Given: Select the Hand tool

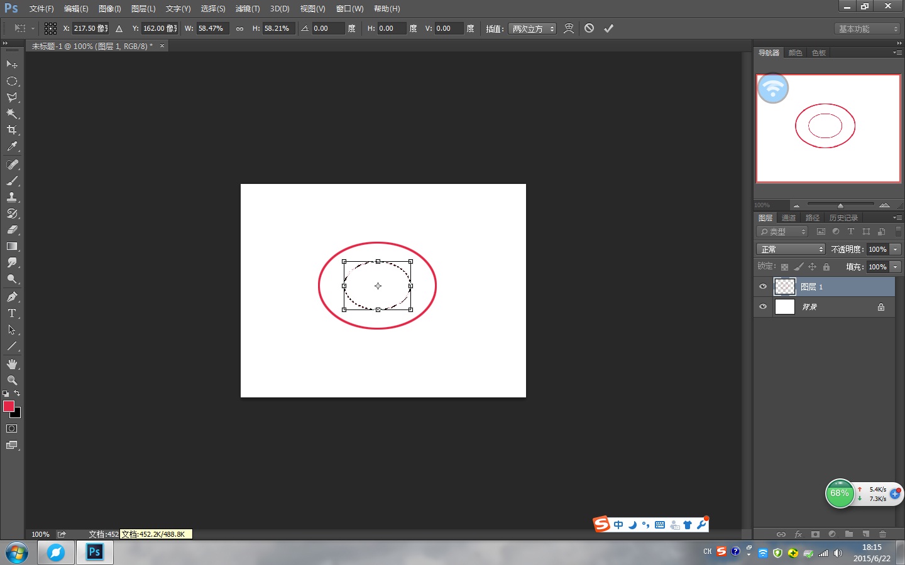Looking at the screenshot, I should [x=12, y=364].
